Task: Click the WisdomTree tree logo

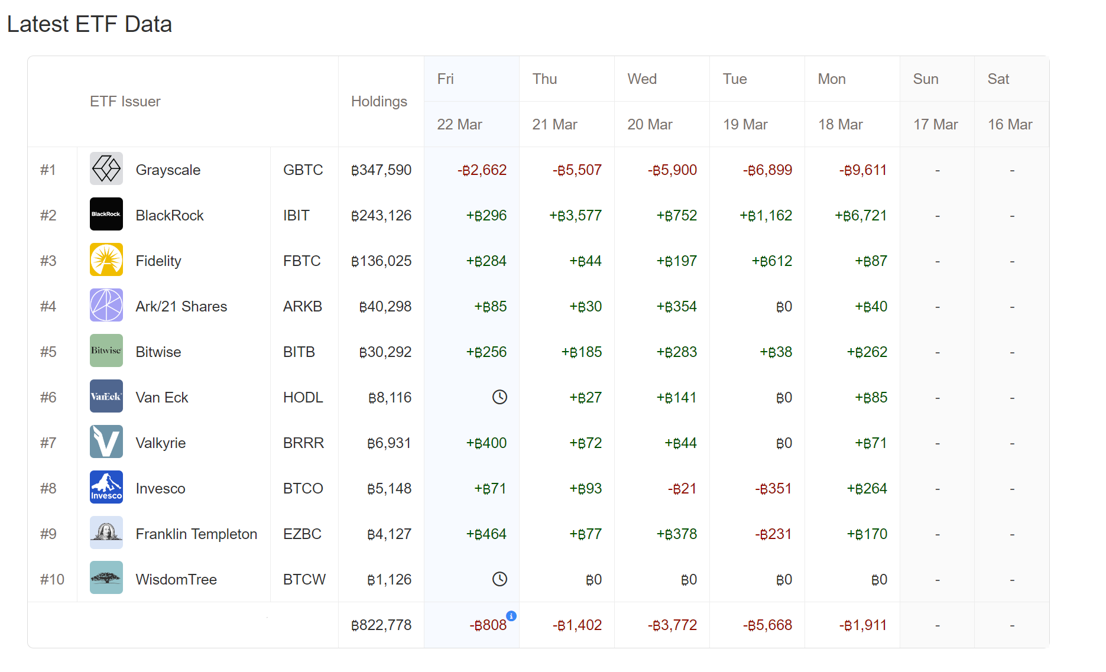Action: [106, 579]
